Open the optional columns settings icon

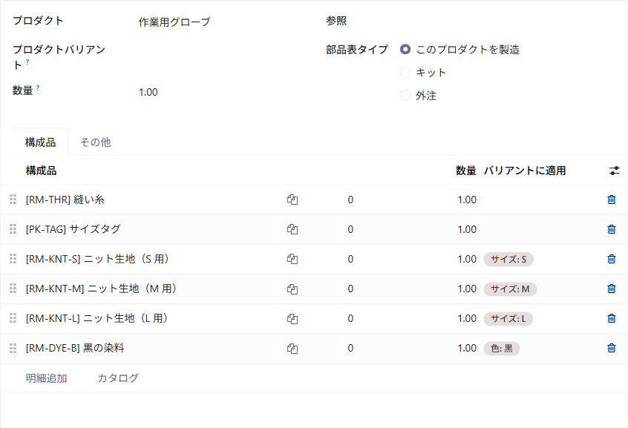click(615, 171)
